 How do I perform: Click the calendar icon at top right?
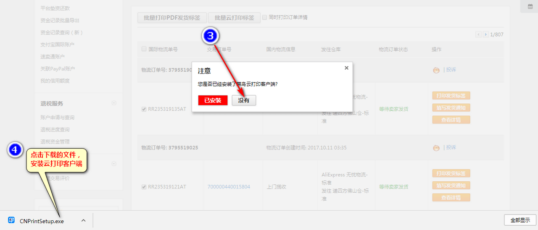530,6
